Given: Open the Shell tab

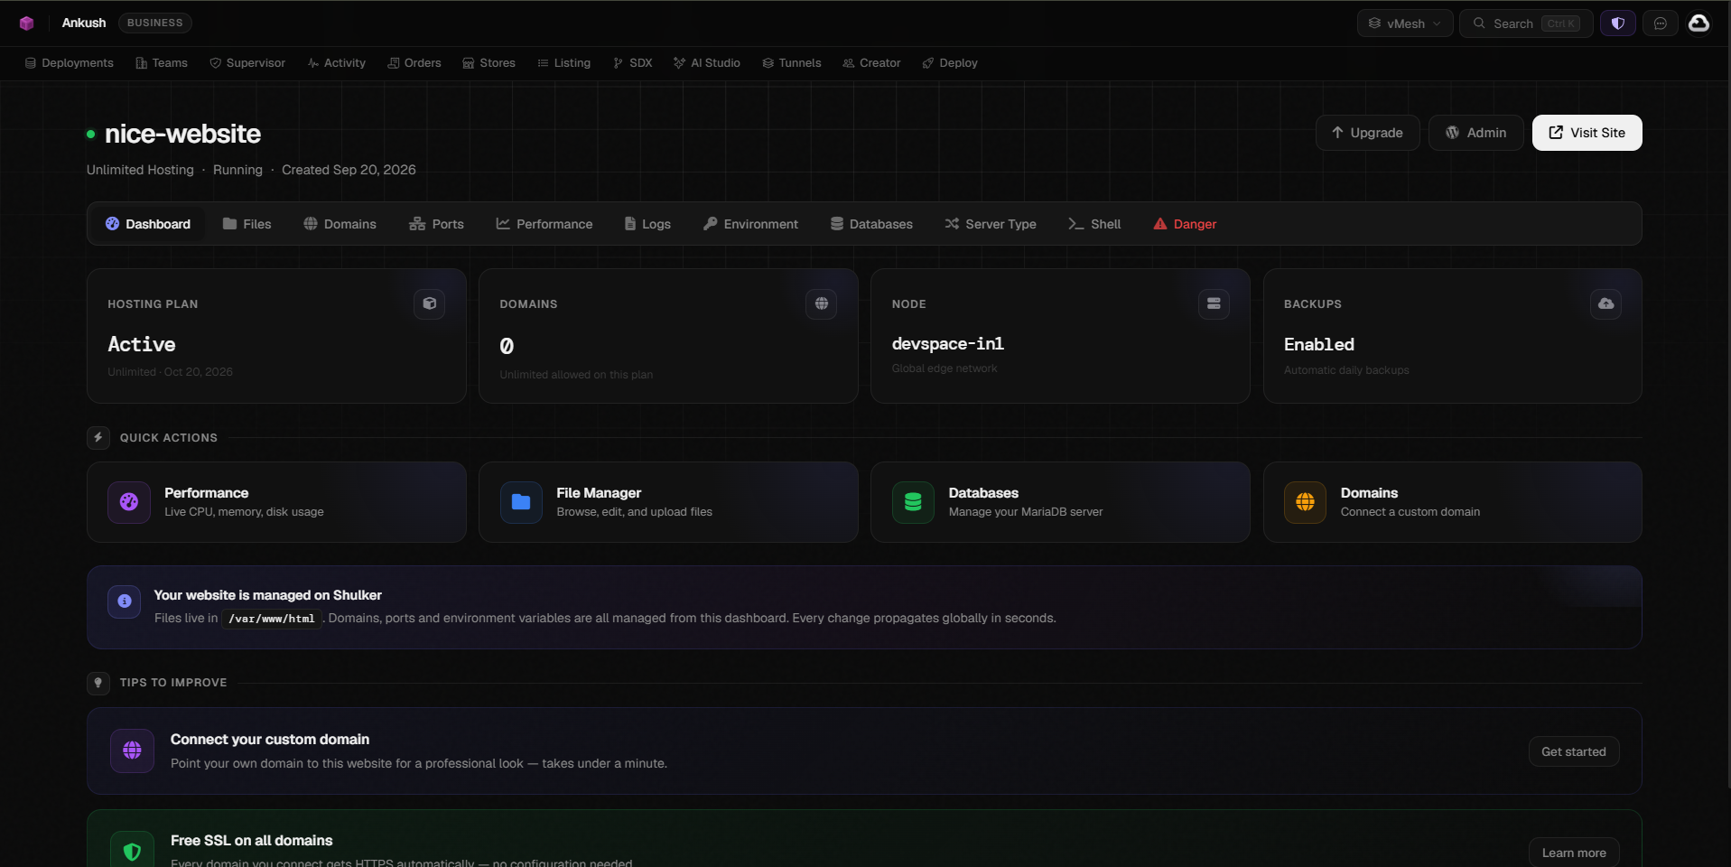Looking at the screenshot, I should point(1094,224).
